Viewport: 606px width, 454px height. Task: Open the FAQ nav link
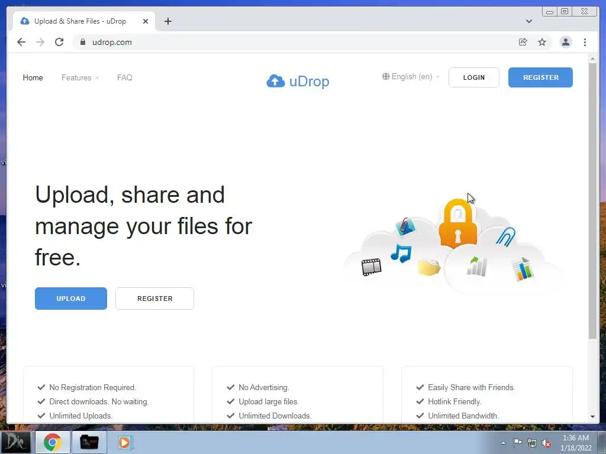(x=124, y=77)
